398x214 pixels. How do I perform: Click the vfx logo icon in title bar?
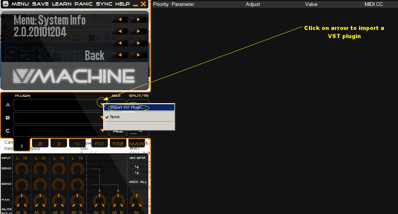(5, 4)
